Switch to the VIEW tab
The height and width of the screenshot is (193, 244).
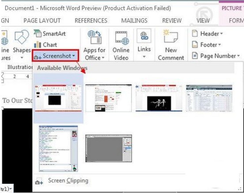[203, 21]
